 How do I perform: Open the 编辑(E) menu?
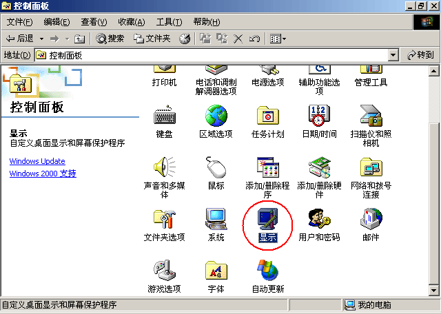coord(57,22)
